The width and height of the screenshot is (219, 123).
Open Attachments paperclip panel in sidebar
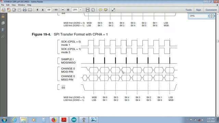tap(3, 37)
